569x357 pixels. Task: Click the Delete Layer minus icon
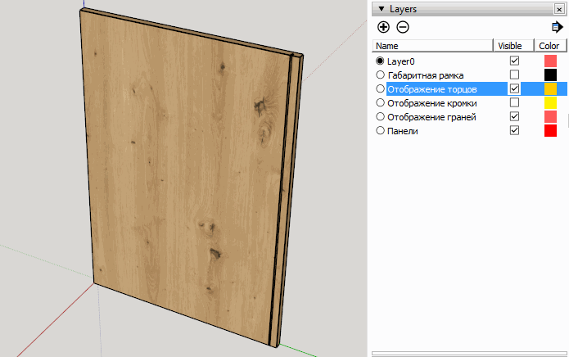[402, 27]
